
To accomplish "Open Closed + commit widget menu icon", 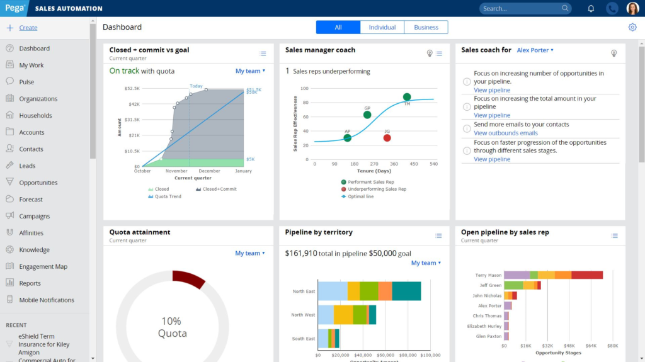I will tap(263, 54).
